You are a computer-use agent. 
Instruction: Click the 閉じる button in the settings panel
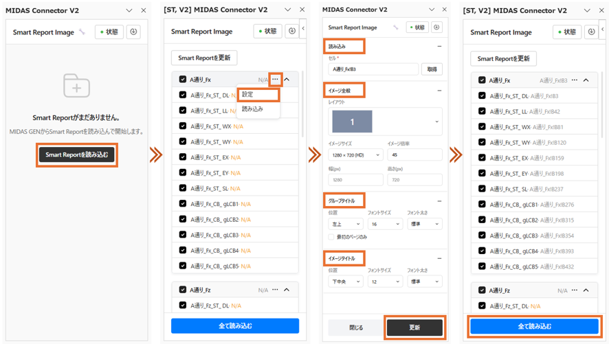pyautogui.click(x=356, y=328)
